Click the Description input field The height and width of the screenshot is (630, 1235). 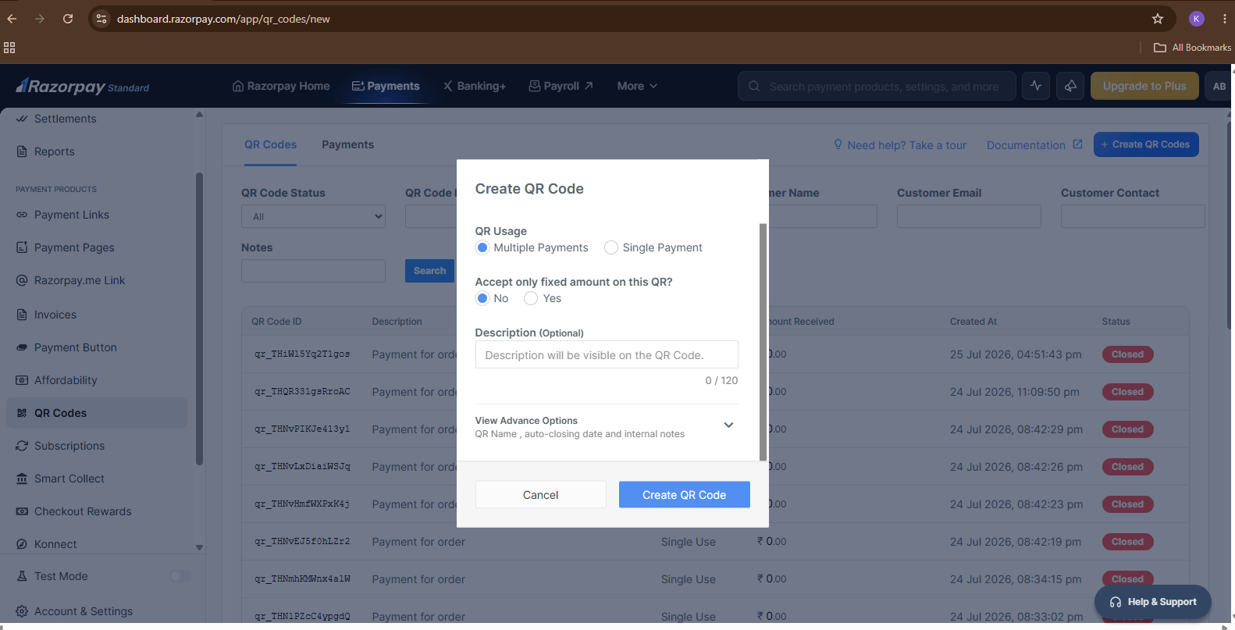pyautogui.click(x=607, y=354)
